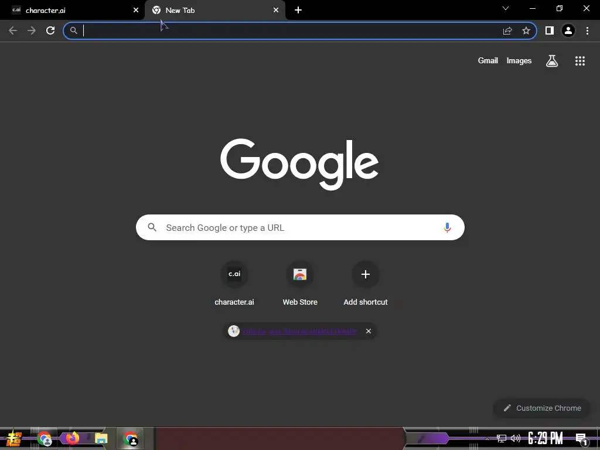Add a new shortcut tile
Viewport: 600px width, 450px height.
366,284
